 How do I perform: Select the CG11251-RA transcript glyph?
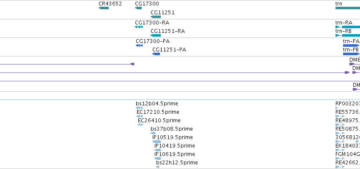tap(156, 35)
